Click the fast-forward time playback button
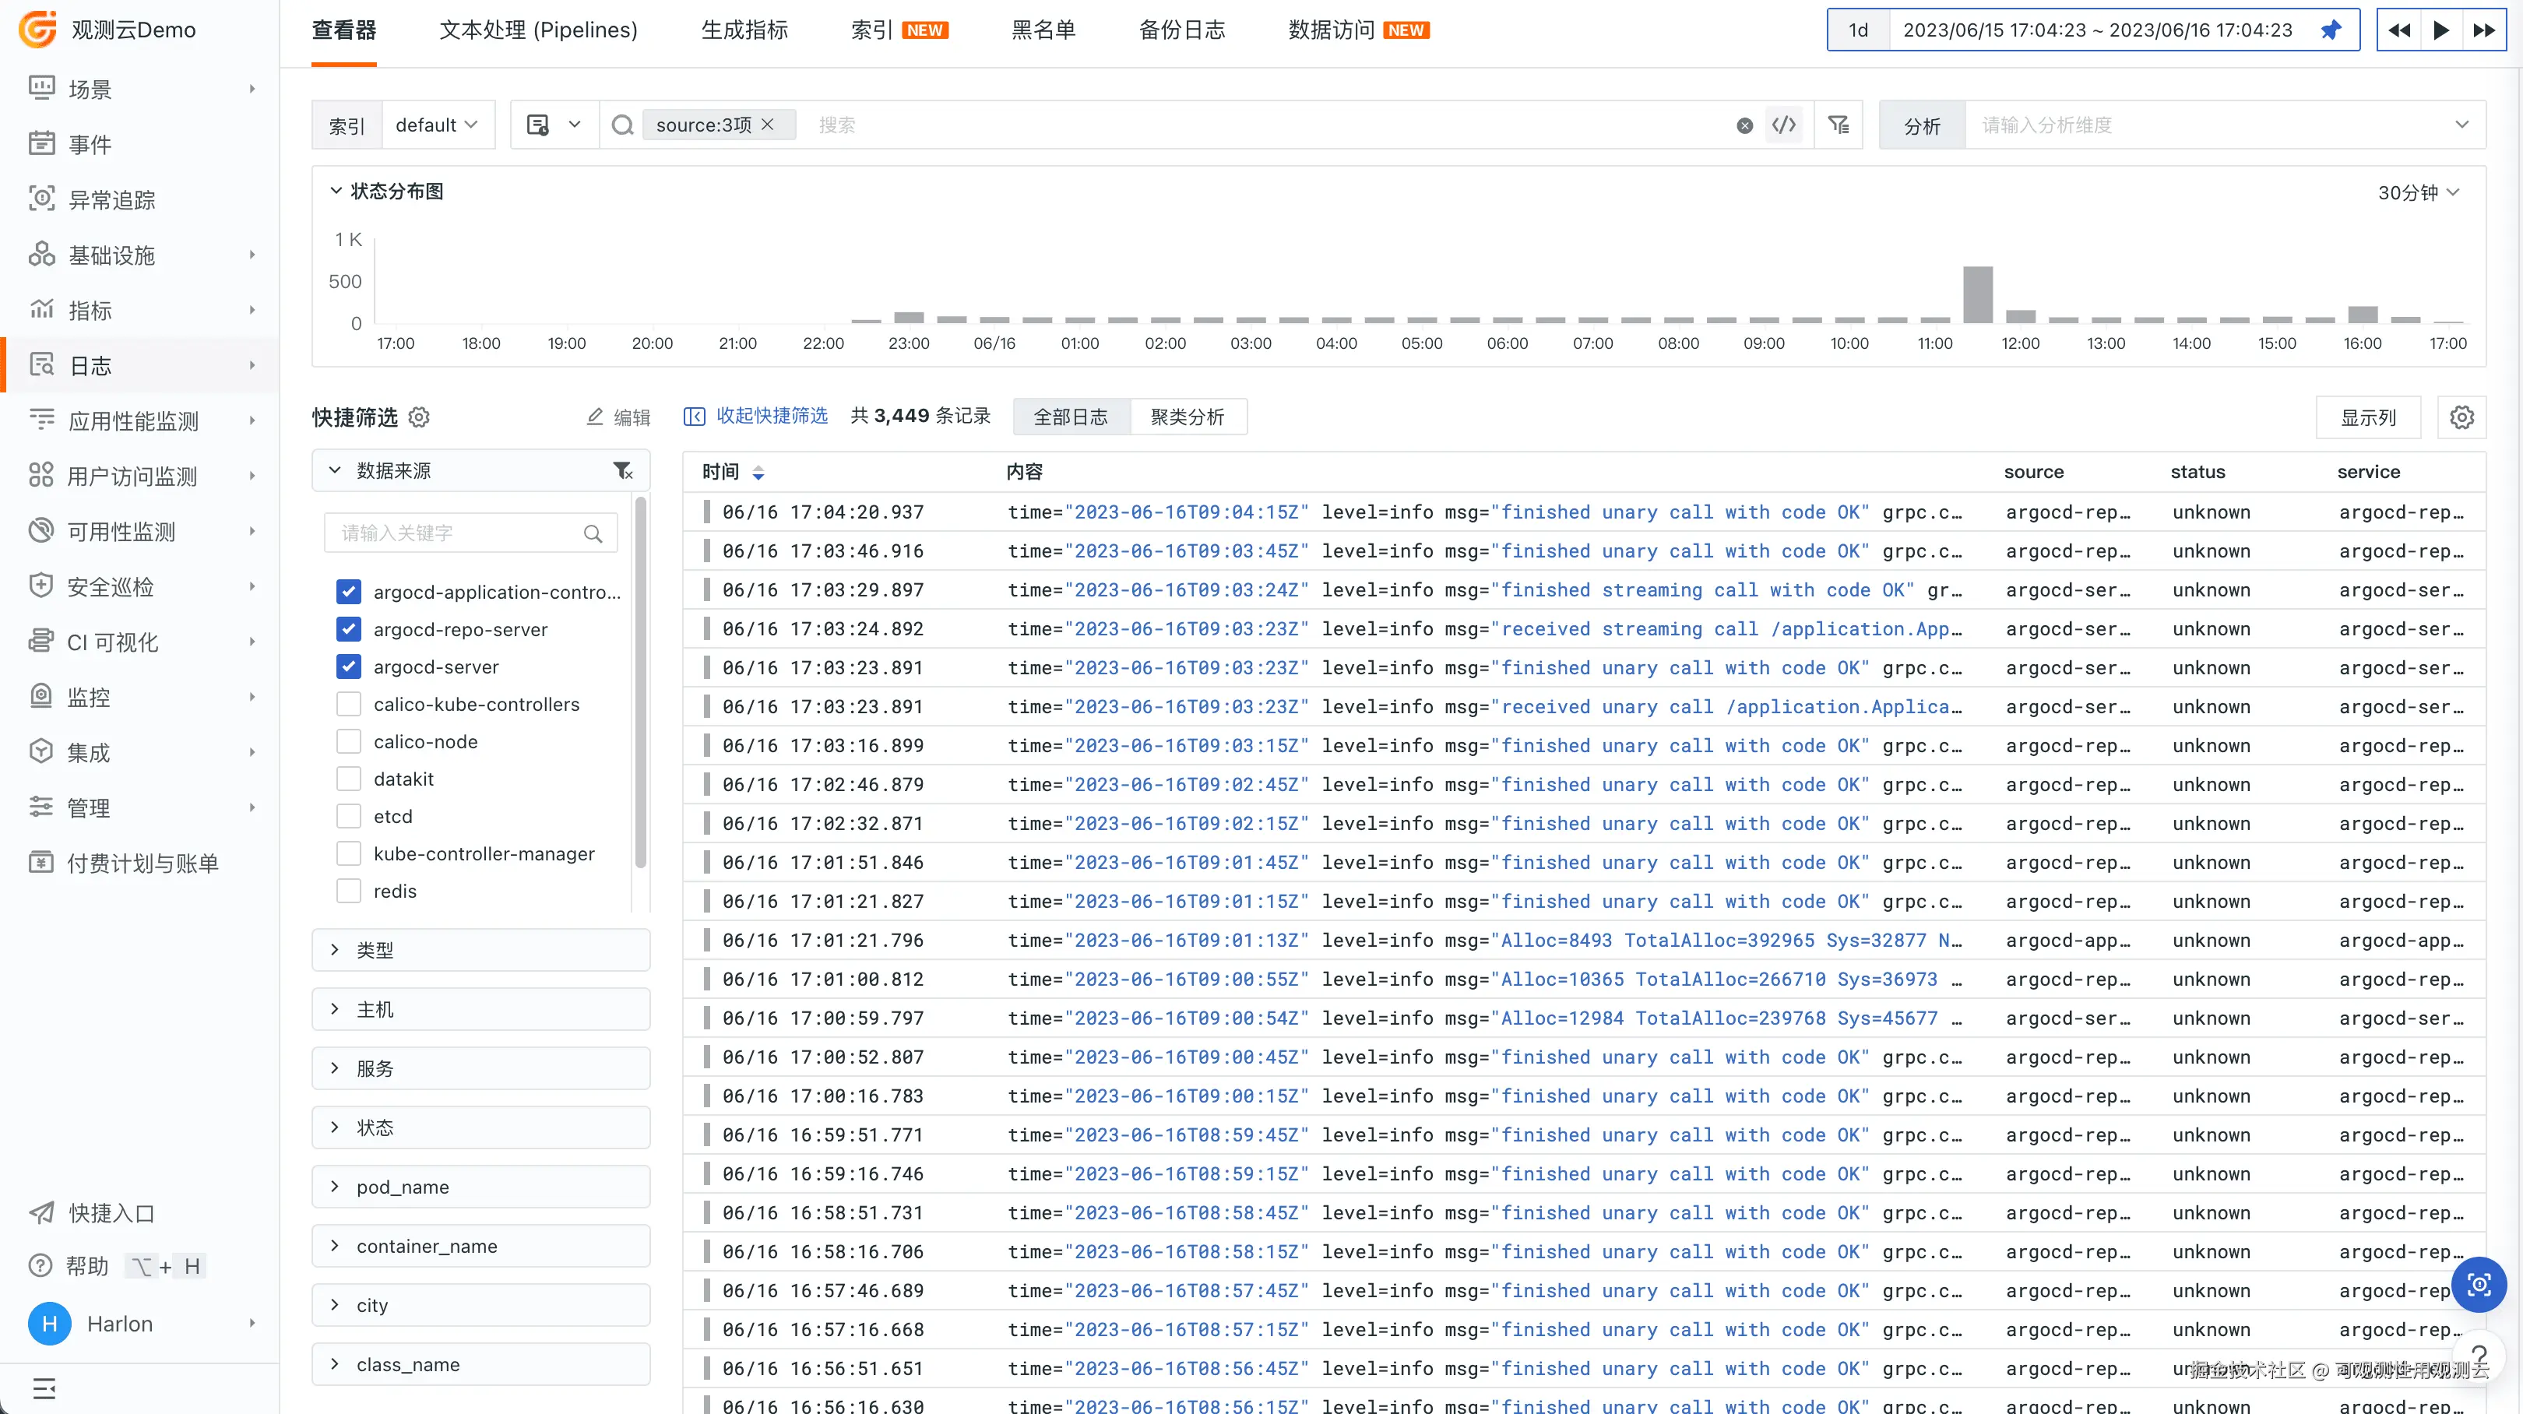Viewport: 2523px width, 1414px height. [2484, 30]
